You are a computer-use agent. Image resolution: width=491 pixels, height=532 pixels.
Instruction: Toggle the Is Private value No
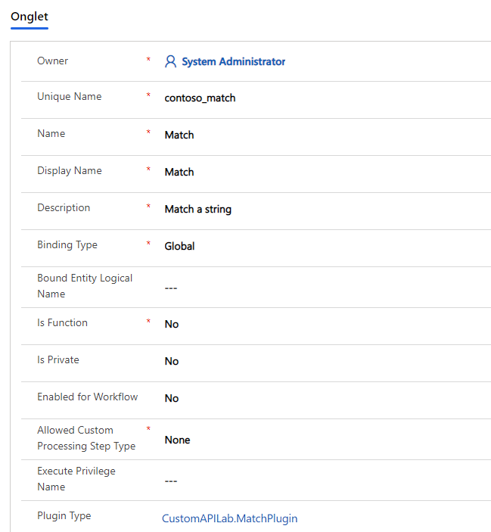pyautogui.click(x=172, y=361)
